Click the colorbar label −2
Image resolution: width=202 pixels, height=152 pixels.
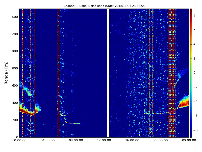[x=195, y=87]
